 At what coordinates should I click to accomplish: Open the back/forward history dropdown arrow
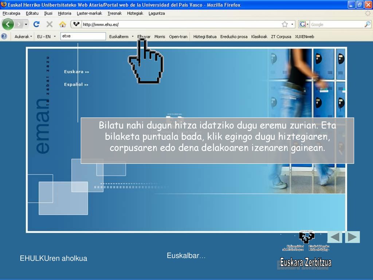point(26,24)
